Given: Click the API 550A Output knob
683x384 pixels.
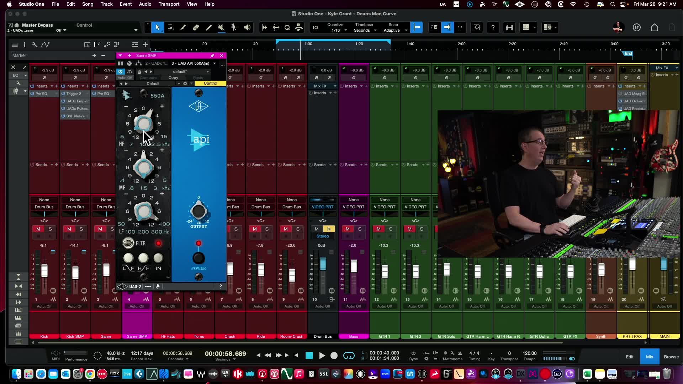Looking at the screenshot, I should 198,211.
